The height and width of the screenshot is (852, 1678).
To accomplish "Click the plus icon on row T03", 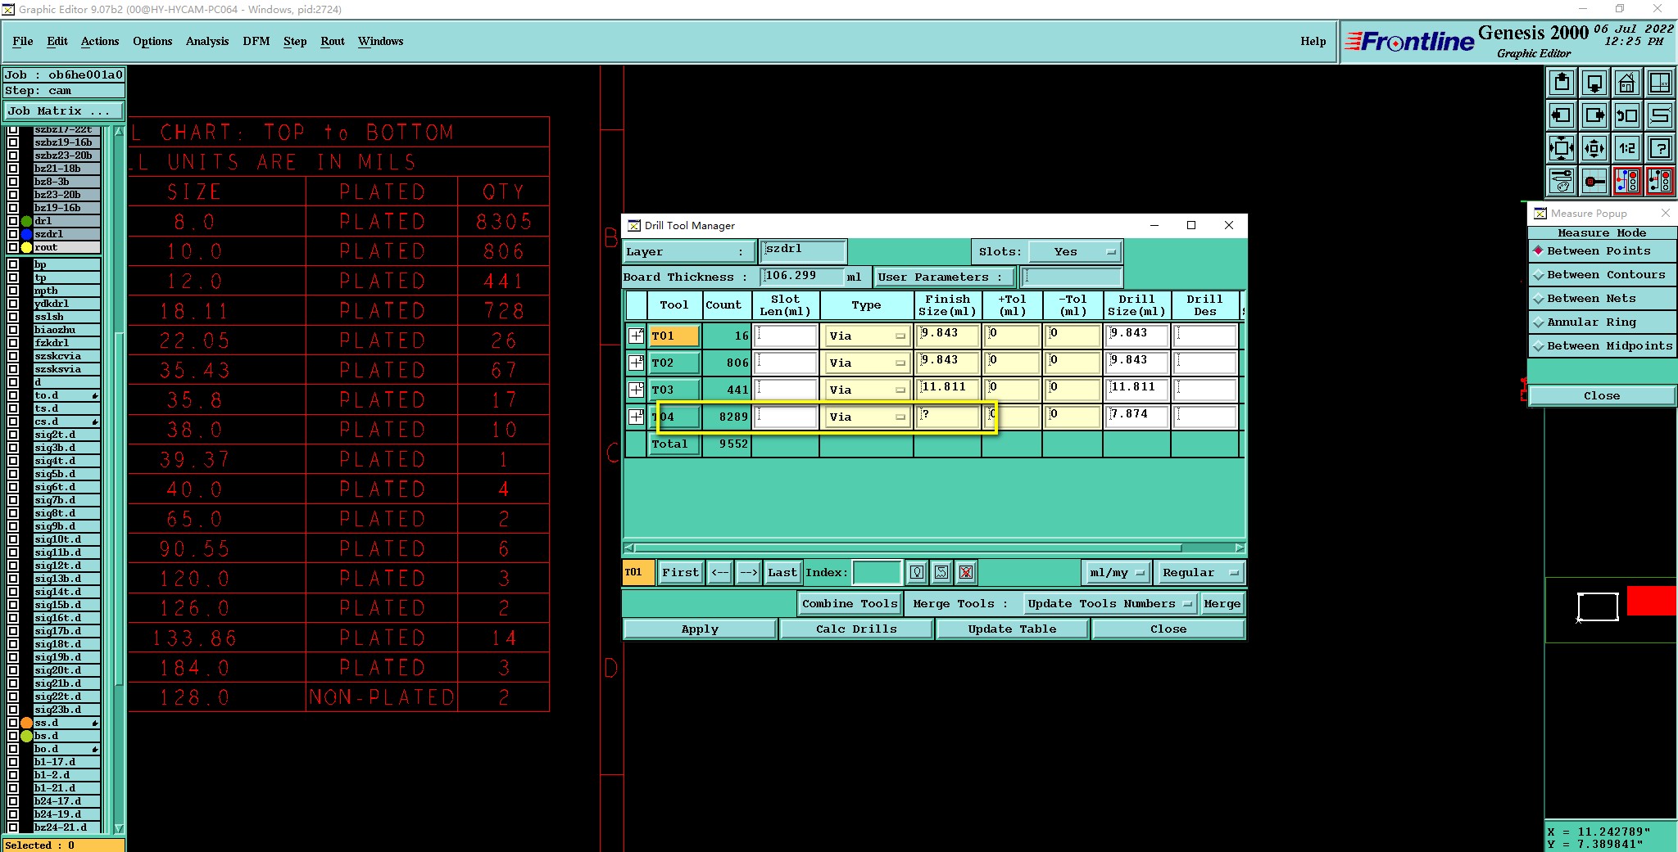I will click(636, 390).
